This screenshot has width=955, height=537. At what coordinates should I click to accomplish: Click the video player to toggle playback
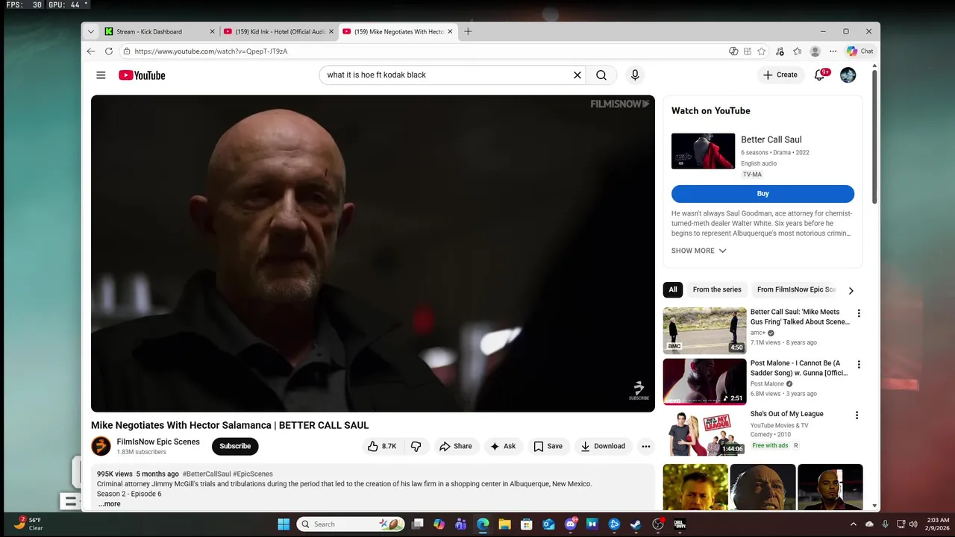coord(373,254)
